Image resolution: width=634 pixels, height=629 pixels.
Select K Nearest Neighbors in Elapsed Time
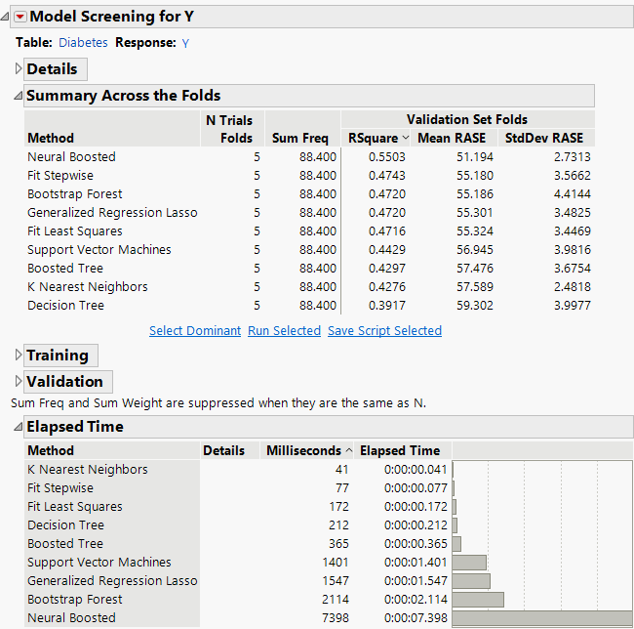click(x=88, y=470)
